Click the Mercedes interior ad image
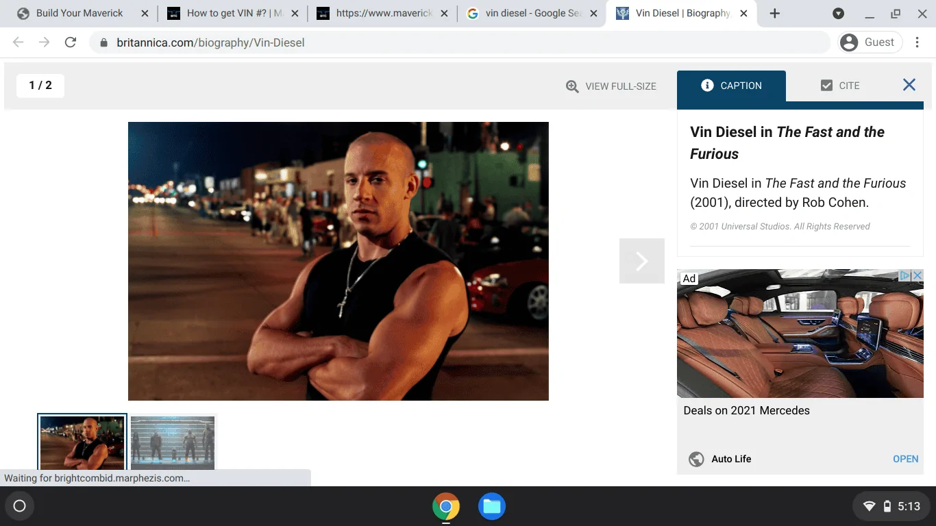The width and height of the screenshot is (936, 526). click(x=800, y=334)
